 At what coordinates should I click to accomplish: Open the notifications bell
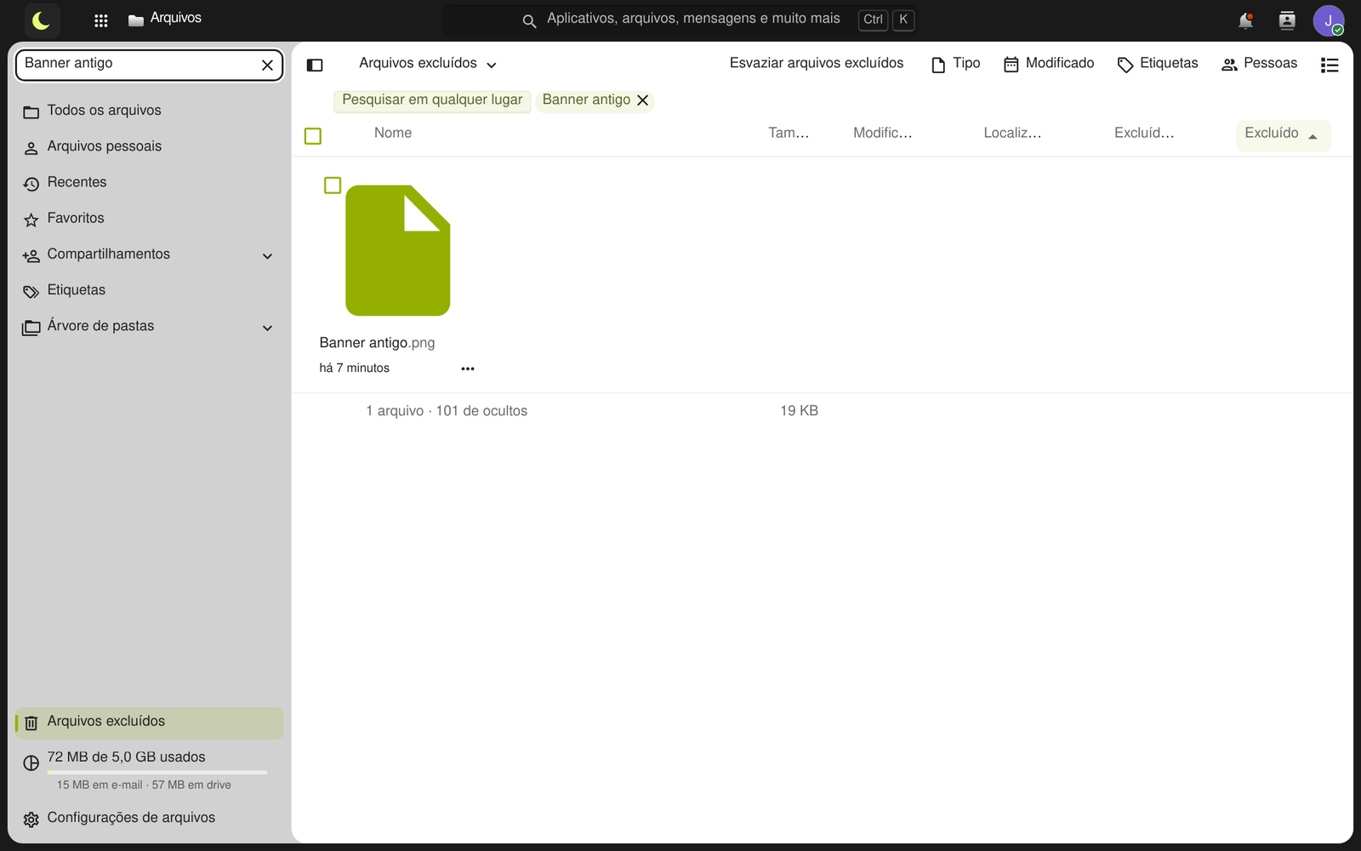tap(1245, 20)
